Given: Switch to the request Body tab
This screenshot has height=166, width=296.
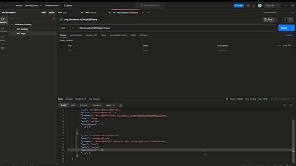Looking at the screenshot, I should (104, 35).
